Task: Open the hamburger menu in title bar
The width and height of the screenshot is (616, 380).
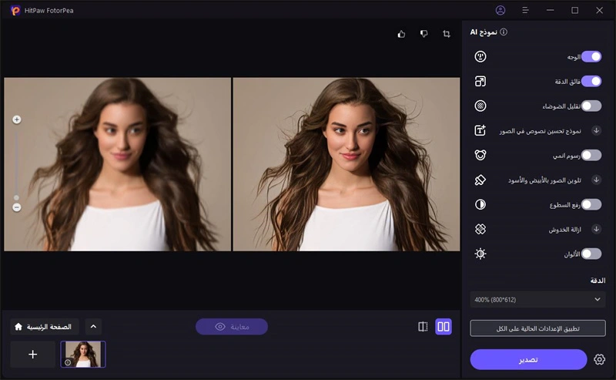Action: click(x=525, y=10)
